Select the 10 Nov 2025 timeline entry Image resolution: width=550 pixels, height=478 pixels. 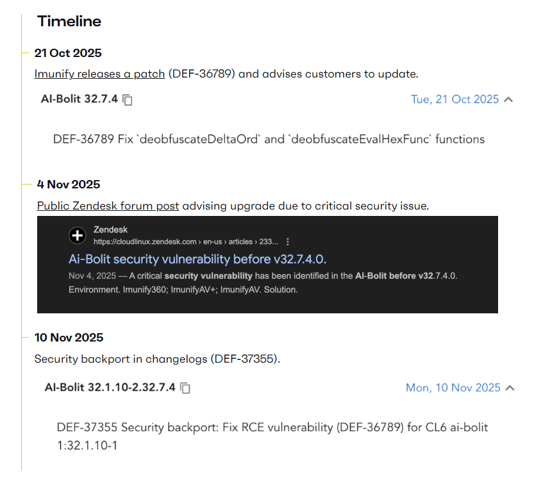(69, 338)
